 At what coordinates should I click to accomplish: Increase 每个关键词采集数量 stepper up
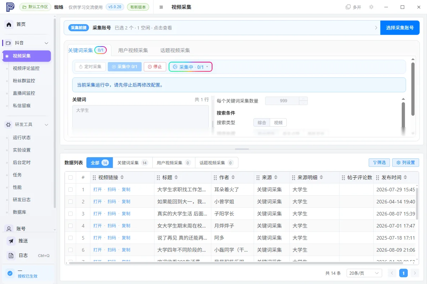coord(303,99)
